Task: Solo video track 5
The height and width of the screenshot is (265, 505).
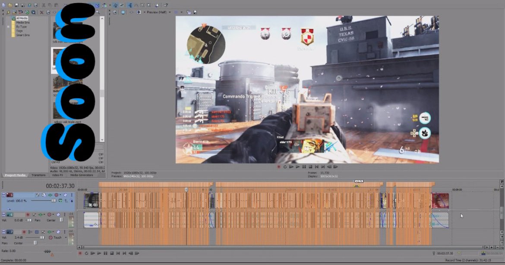Action: [x=72, y=195]
